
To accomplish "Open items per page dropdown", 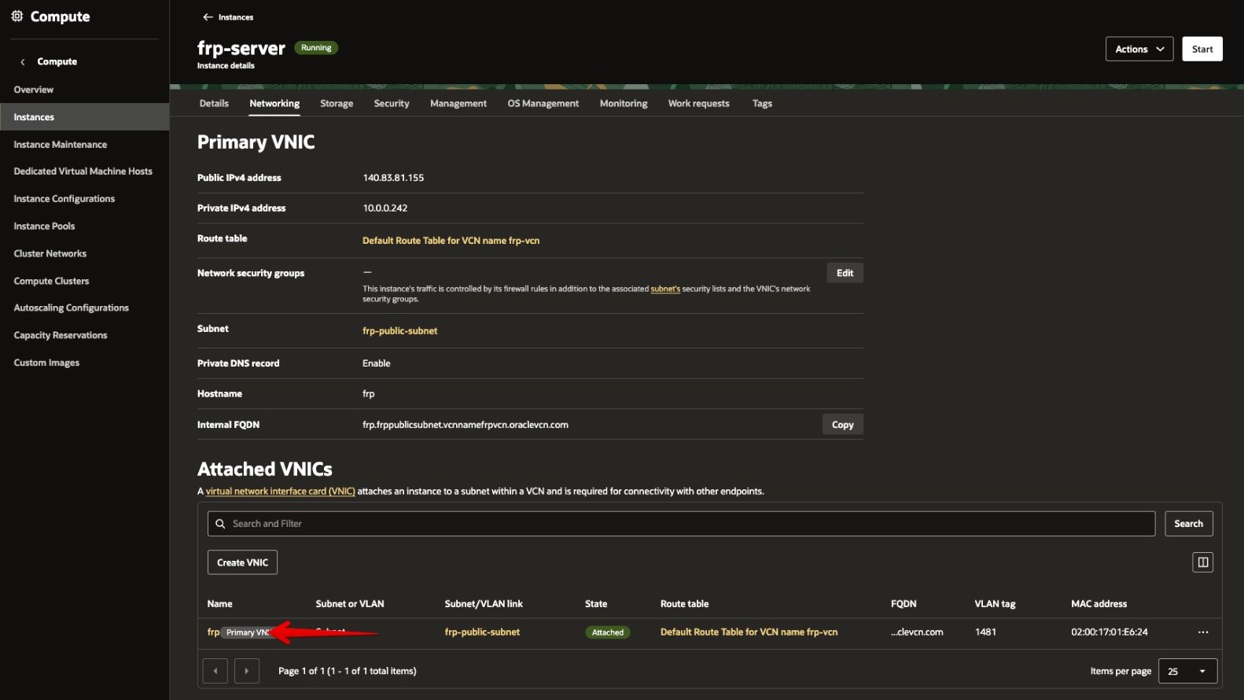I will point(1187,671).
